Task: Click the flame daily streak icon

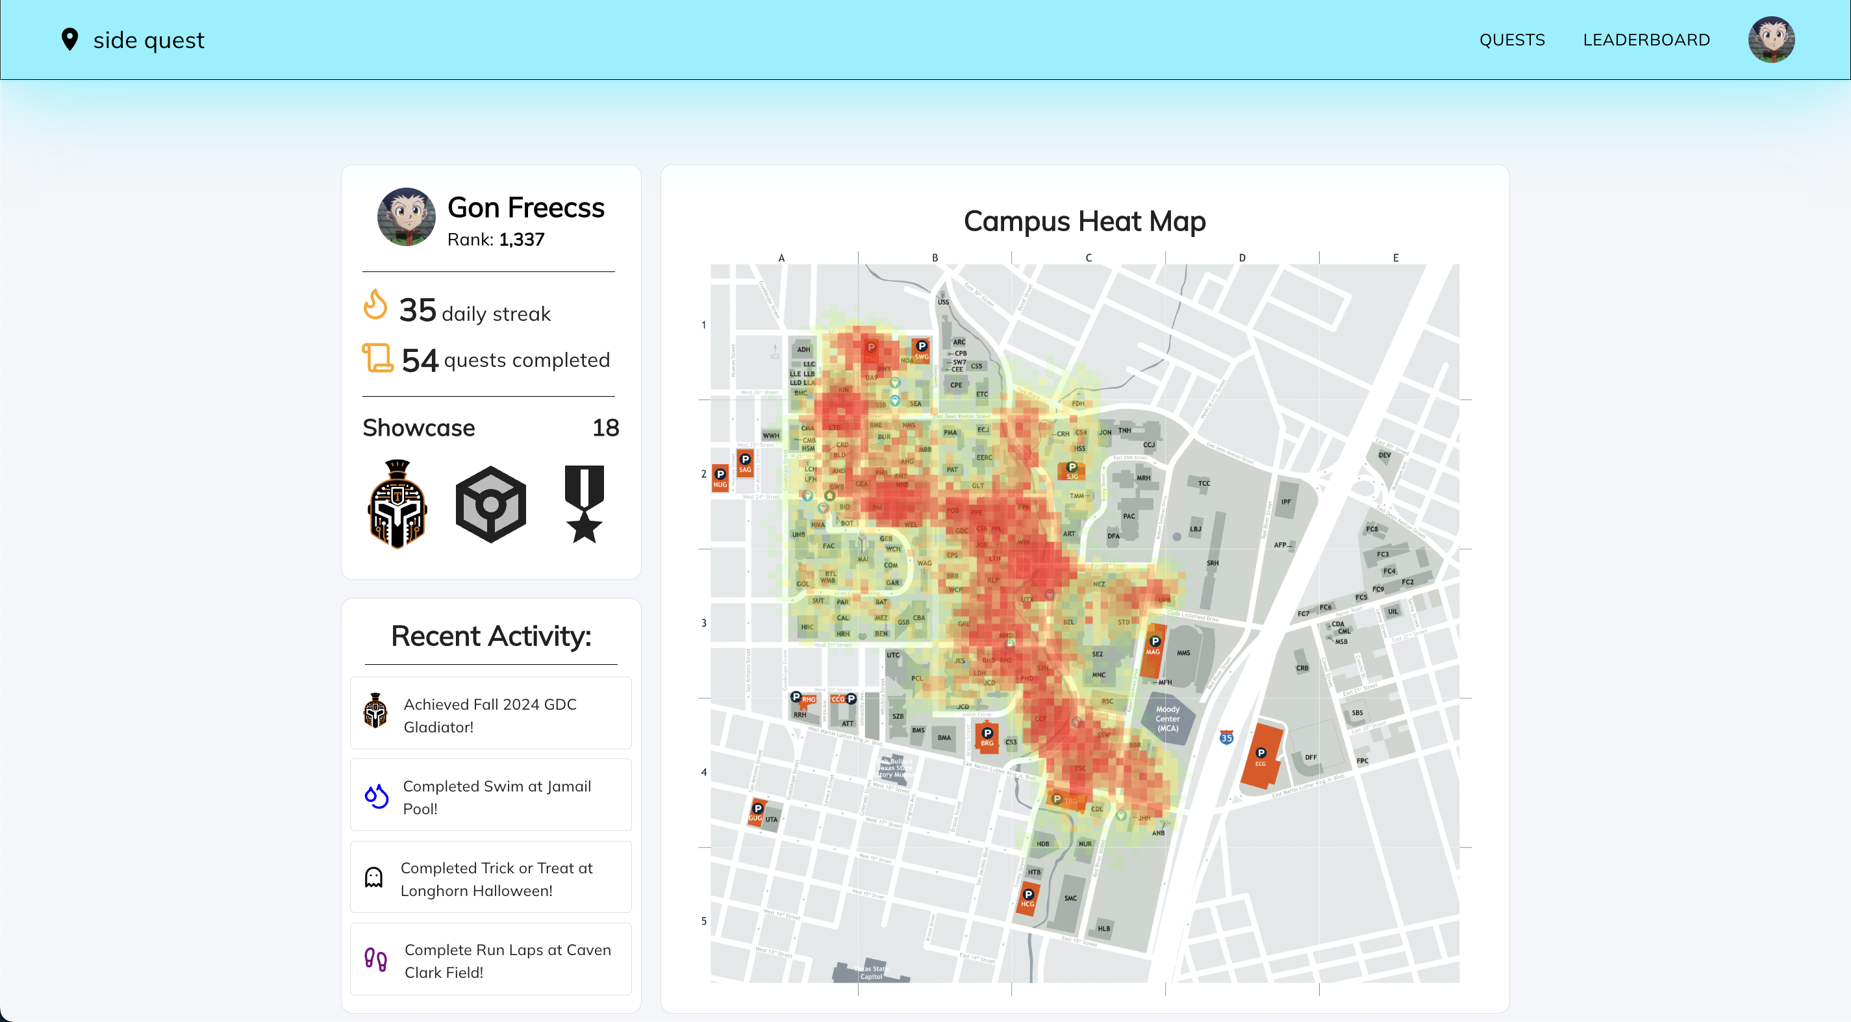Action: 375,305
